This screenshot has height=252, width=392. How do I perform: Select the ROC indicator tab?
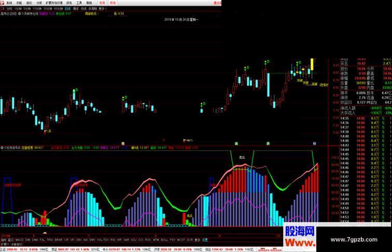(x=148, y=240)
